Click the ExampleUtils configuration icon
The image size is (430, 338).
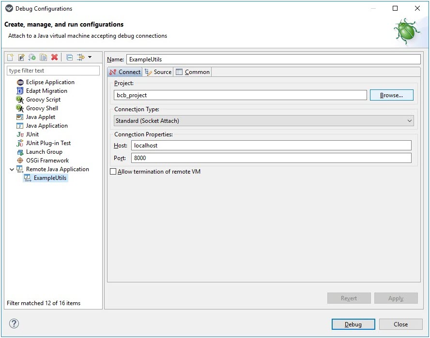click(x=28, y=178)
